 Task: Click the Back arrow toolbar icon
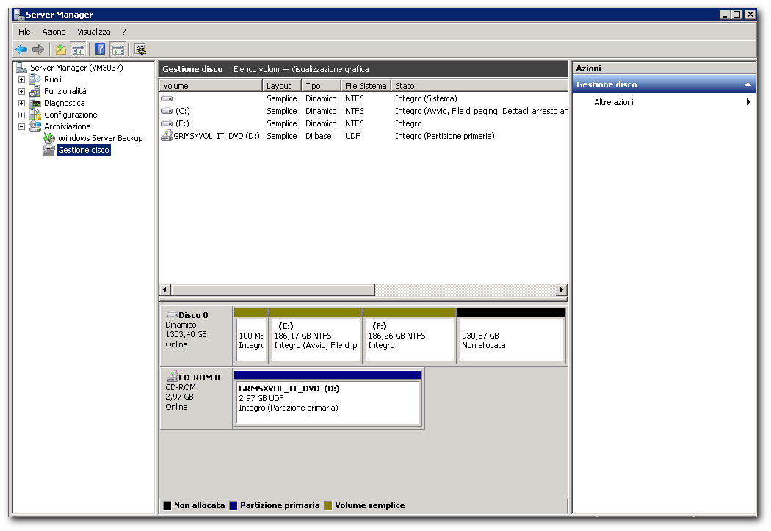pos(21,49)
